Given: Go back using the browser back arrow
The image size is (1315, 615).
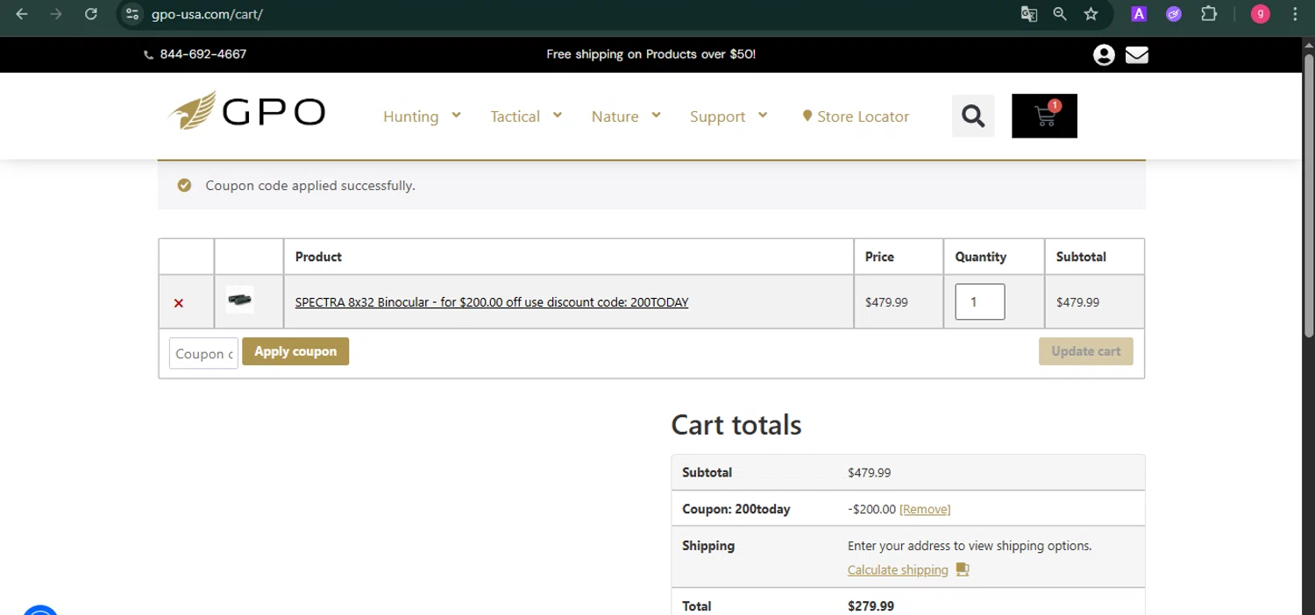Looking at the screenshot, I should pyautogui.click(x=22, y=14).
